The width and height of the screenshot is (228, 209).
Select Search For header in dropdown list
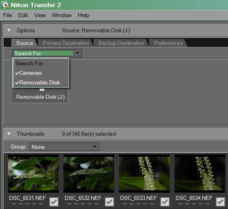(29, 63)
